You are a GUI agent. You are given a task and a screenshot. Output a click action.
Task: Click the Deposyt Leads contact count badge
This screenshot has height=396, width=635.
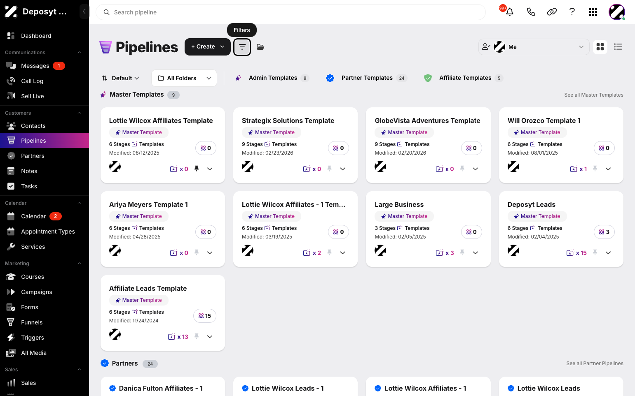click(x=604, y=232)
